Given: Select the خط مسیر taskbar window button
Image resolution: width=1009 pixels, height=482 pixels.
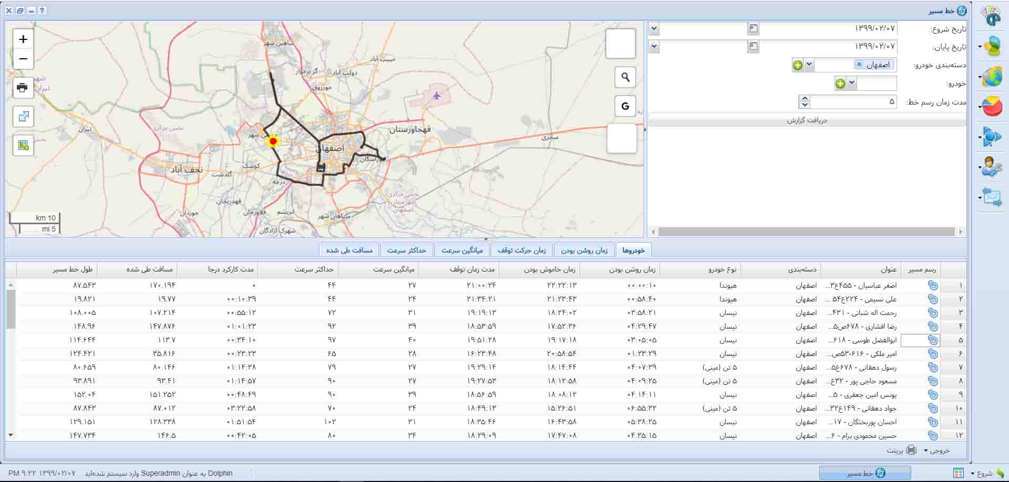Looking at the screenshot, I should 865,473.
